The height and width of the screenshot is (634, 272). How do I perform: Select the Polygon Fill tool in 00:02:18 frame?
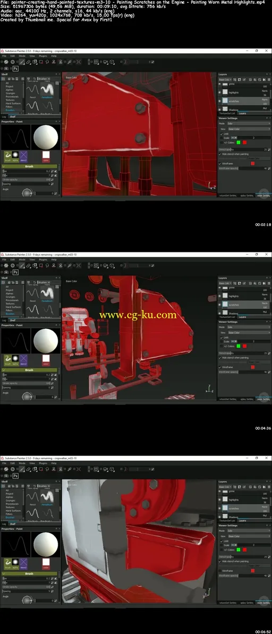pyautogui.click(x=41, y=62)
